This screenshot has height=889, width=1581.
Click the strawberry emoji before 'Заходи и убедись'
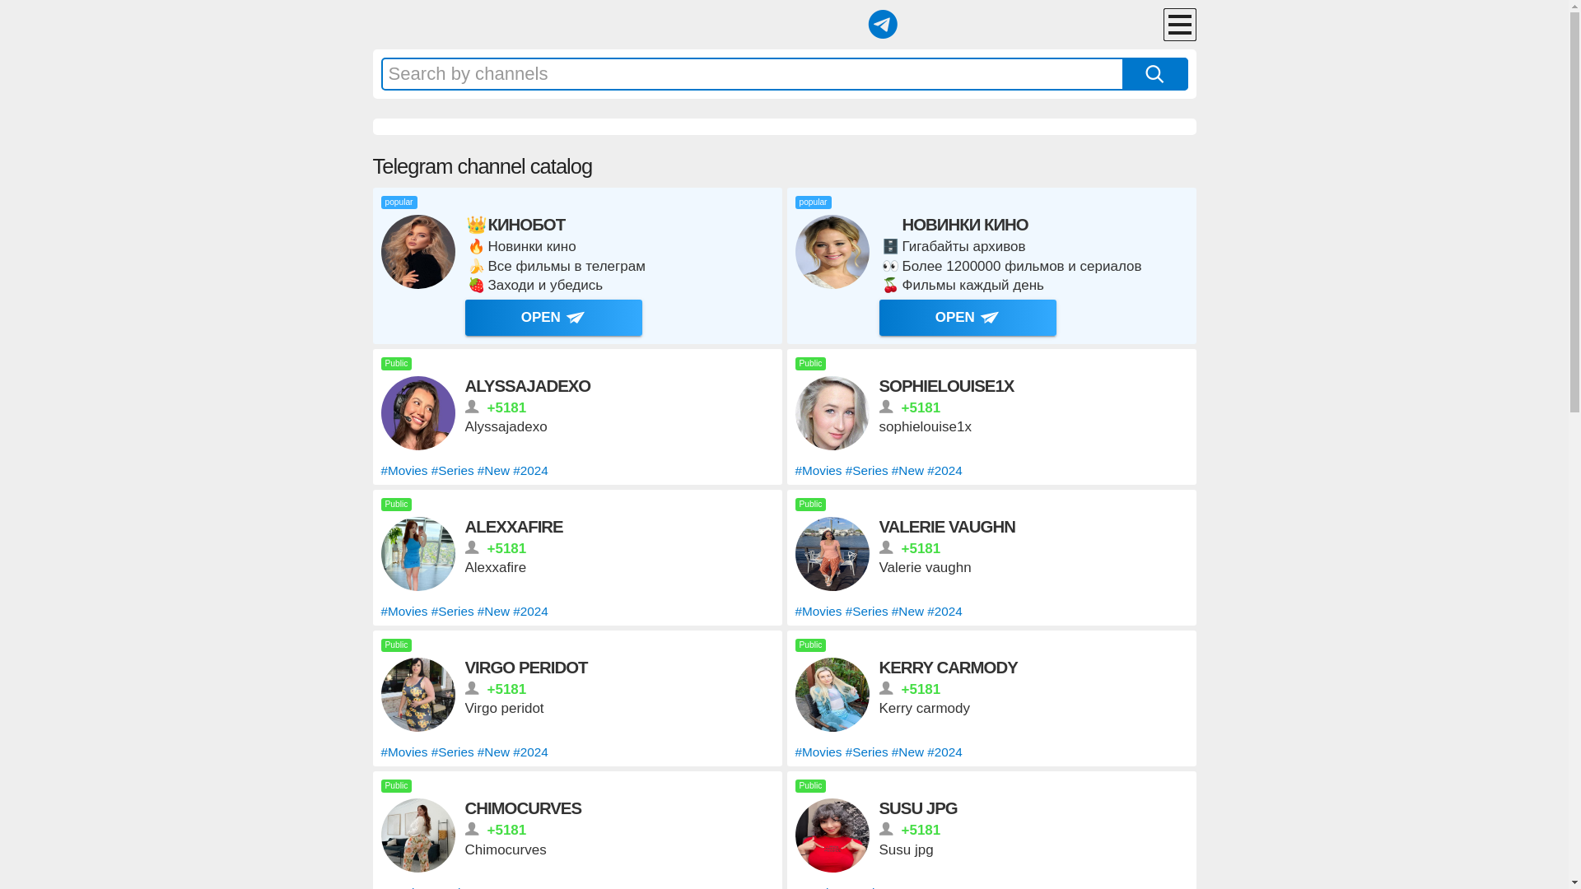click(x=476, y=286)
